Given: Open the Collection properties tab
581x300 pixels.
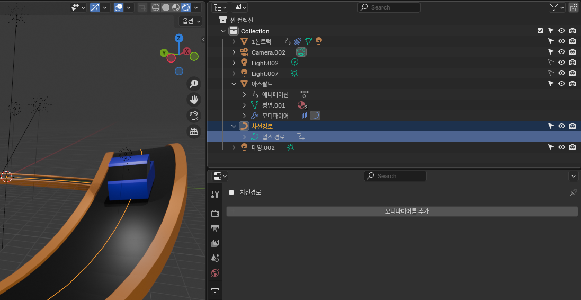Looking at the screenshot, I should click(215, 291).
